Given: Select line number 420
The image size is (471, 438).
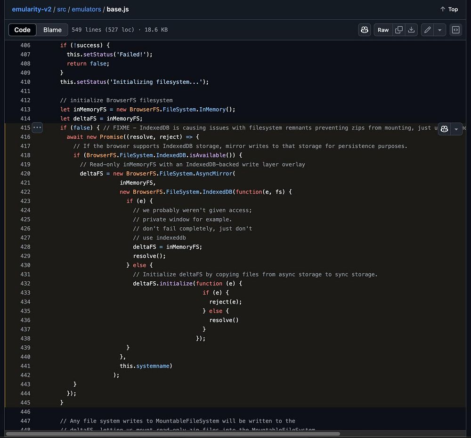Looking at the screenshot, I should click(25, 174).
